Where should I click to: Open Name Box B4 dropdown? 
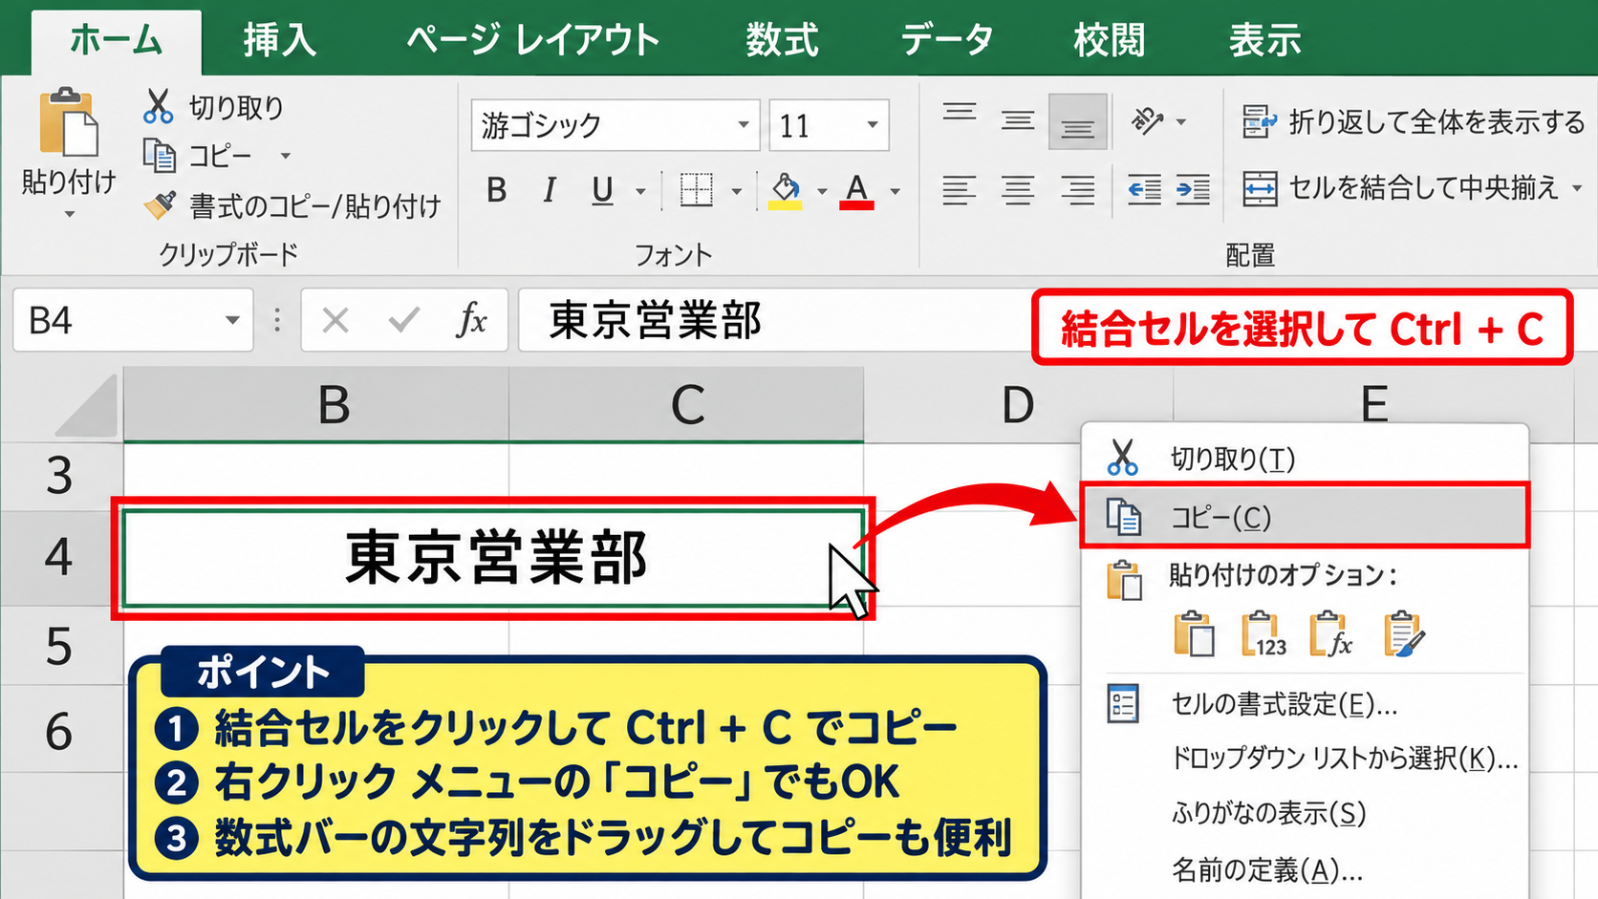[232, 320]
